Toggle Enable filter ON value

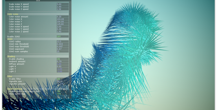tap(63, 79)
